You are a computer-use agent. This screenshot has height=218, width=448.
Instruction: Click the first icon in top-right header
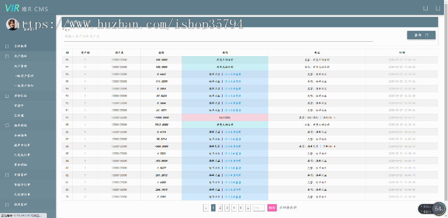425,8
